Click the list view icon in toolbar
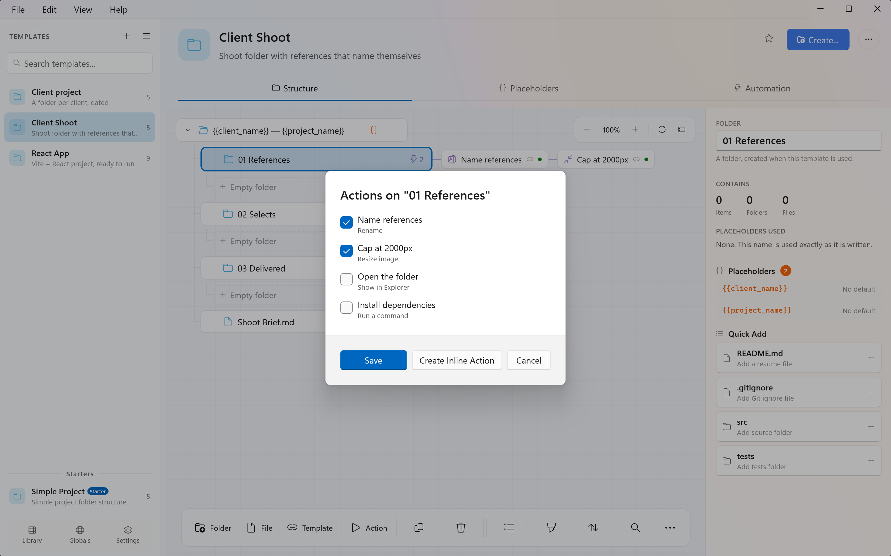 click(x=509, y=528)
